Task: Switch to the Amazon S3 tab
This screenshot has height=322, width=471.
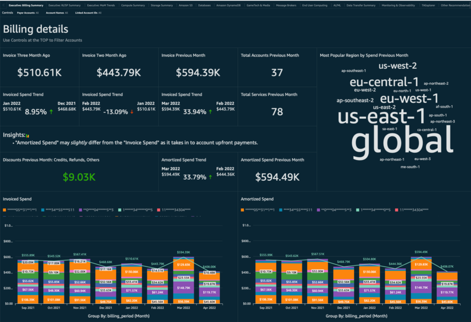Action: pyautogui.click(x=186, y=5)
